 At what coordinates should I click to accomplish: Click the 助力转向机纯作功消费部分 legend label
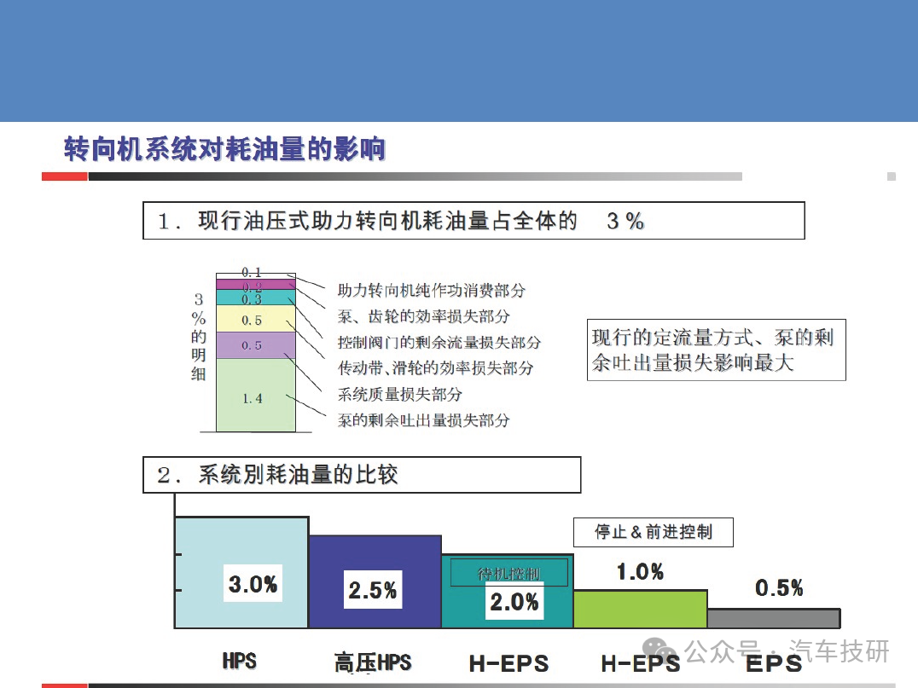point(431,291)
